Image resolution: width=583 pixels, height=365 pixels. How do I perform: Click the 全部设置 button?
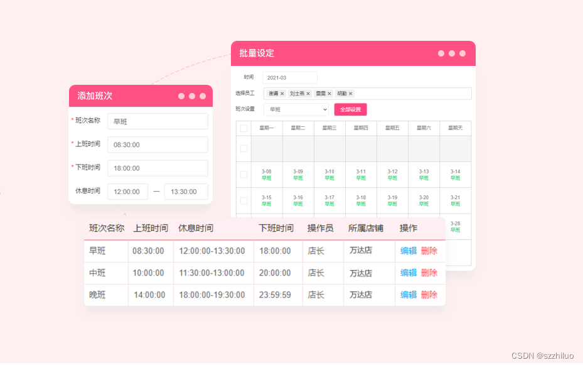(350, 109)
